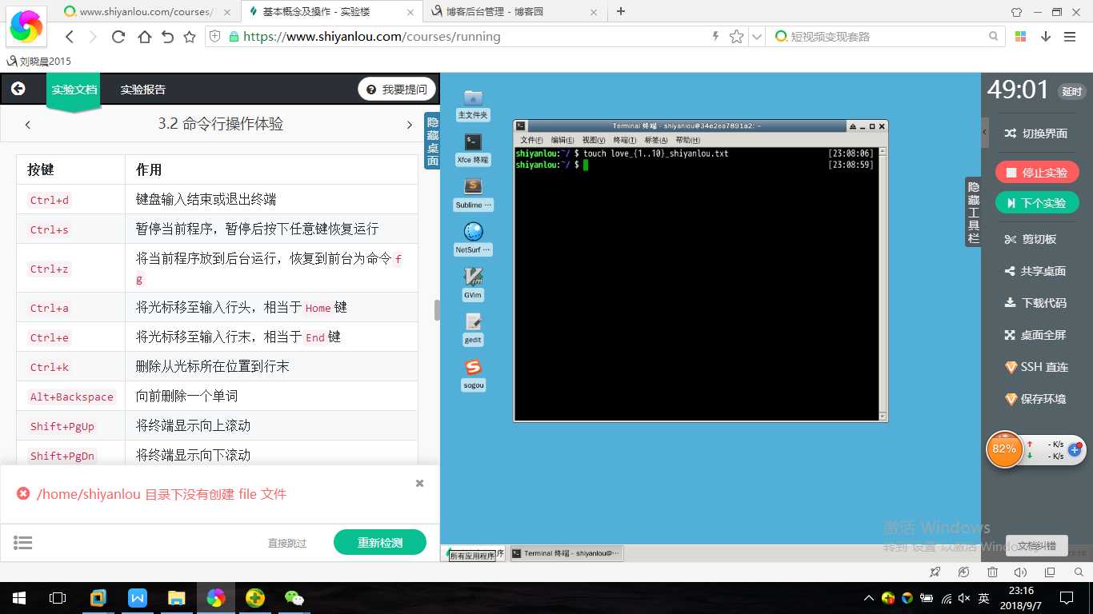Click 我要提问 ask question button
1093x614 pixels.
(397, 90)
